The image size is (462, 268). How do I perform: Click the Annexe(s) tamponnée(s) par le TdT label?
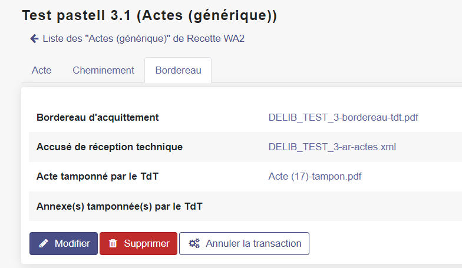click(x=120, y=206)
